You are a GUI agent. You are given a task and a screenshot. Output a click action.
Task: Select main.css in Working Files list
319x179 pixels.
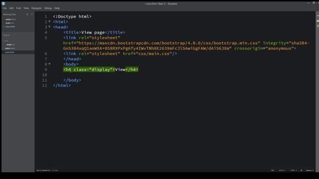10,23
